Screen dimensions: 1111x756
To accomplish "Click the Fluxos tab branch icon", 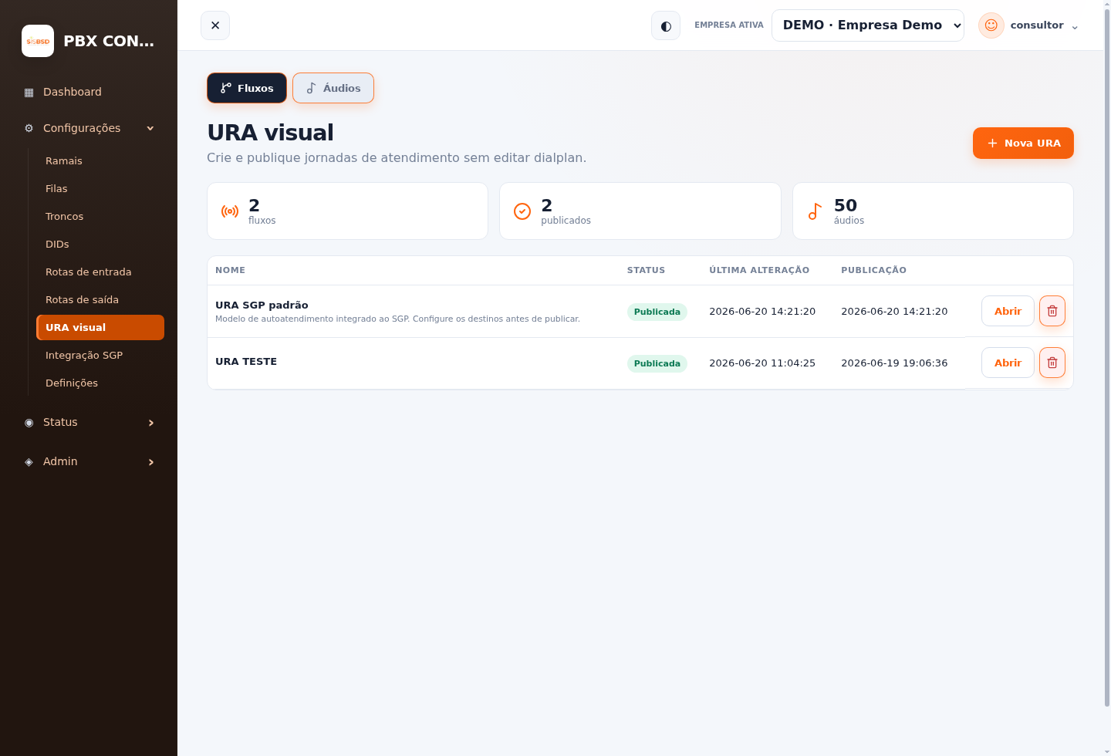I will coord(226,88).
